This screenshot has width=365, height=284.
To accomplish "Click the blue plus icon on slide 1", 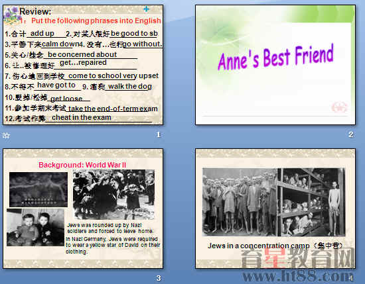I will [x=146, y=9].
